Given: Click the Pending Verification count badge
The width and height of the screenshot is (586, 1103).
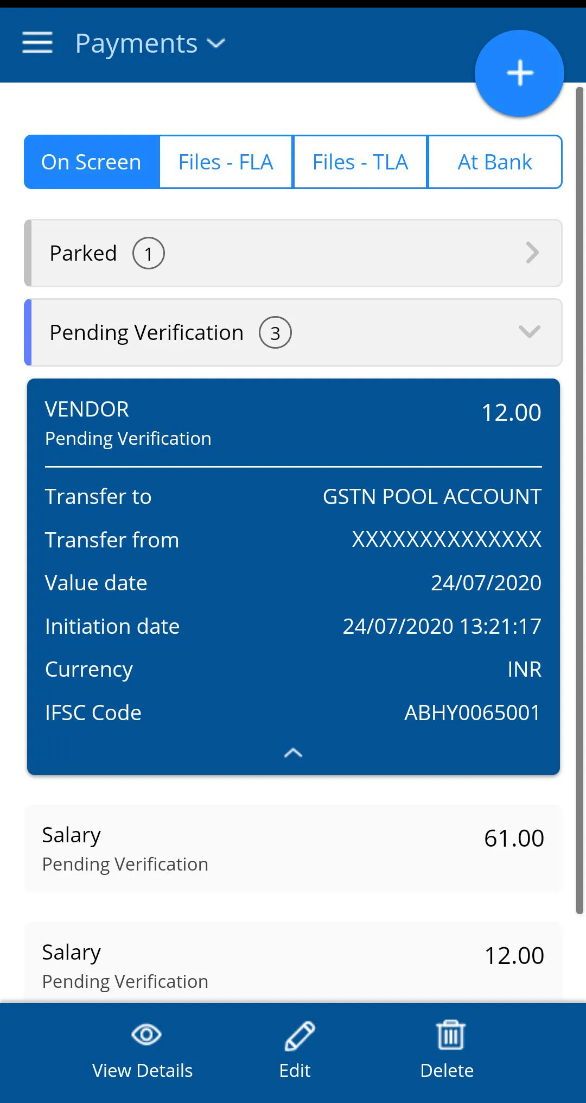Looking at the screenshot, I should tap(275, 332).
